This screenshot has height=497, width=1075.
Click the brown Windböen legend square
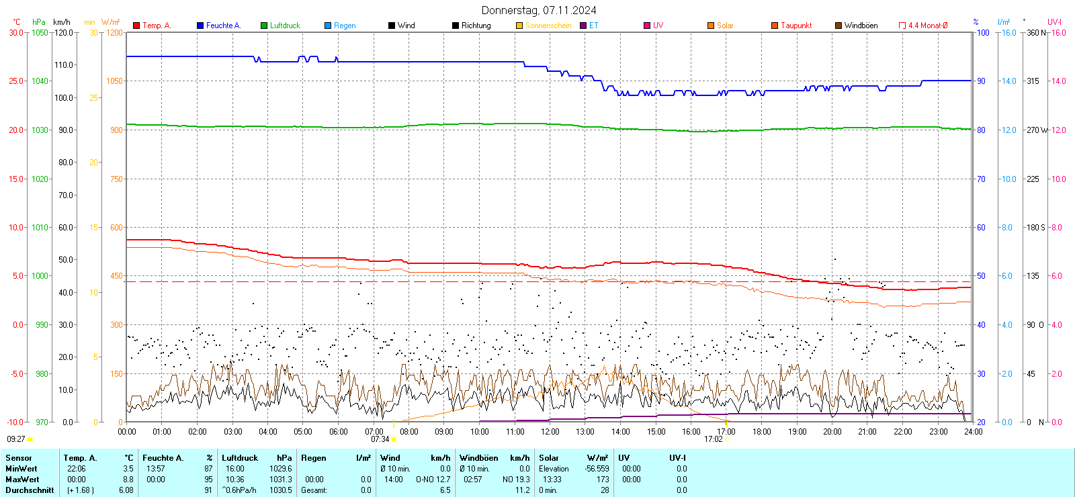(838, 26)
